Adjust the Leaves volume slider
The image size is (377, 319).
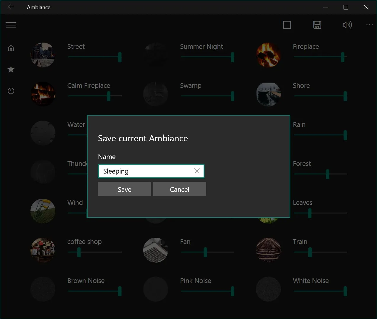pyautogui.click(x=320, y=213)
